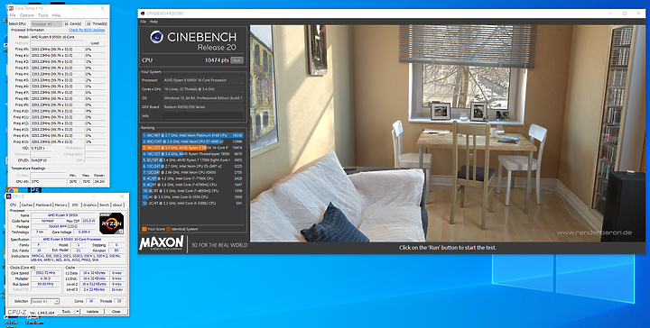Click the Processor field in Cinebench
650x328 pixels.
(x=203, y=80)
